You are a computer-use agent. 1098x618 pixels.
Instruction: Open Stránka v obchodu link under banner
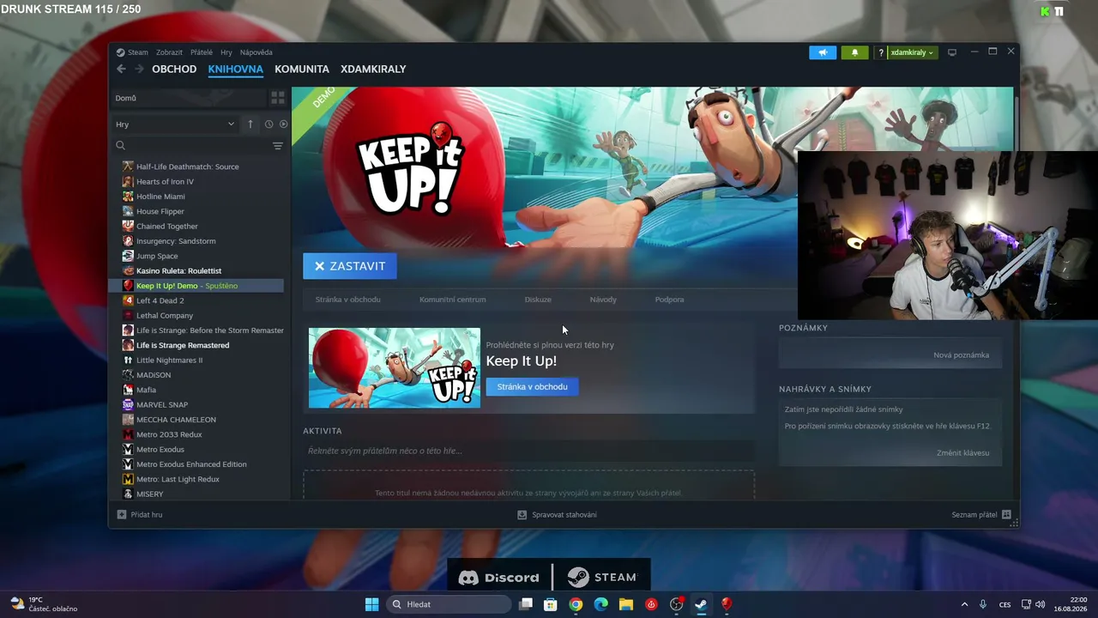[348, 300]
